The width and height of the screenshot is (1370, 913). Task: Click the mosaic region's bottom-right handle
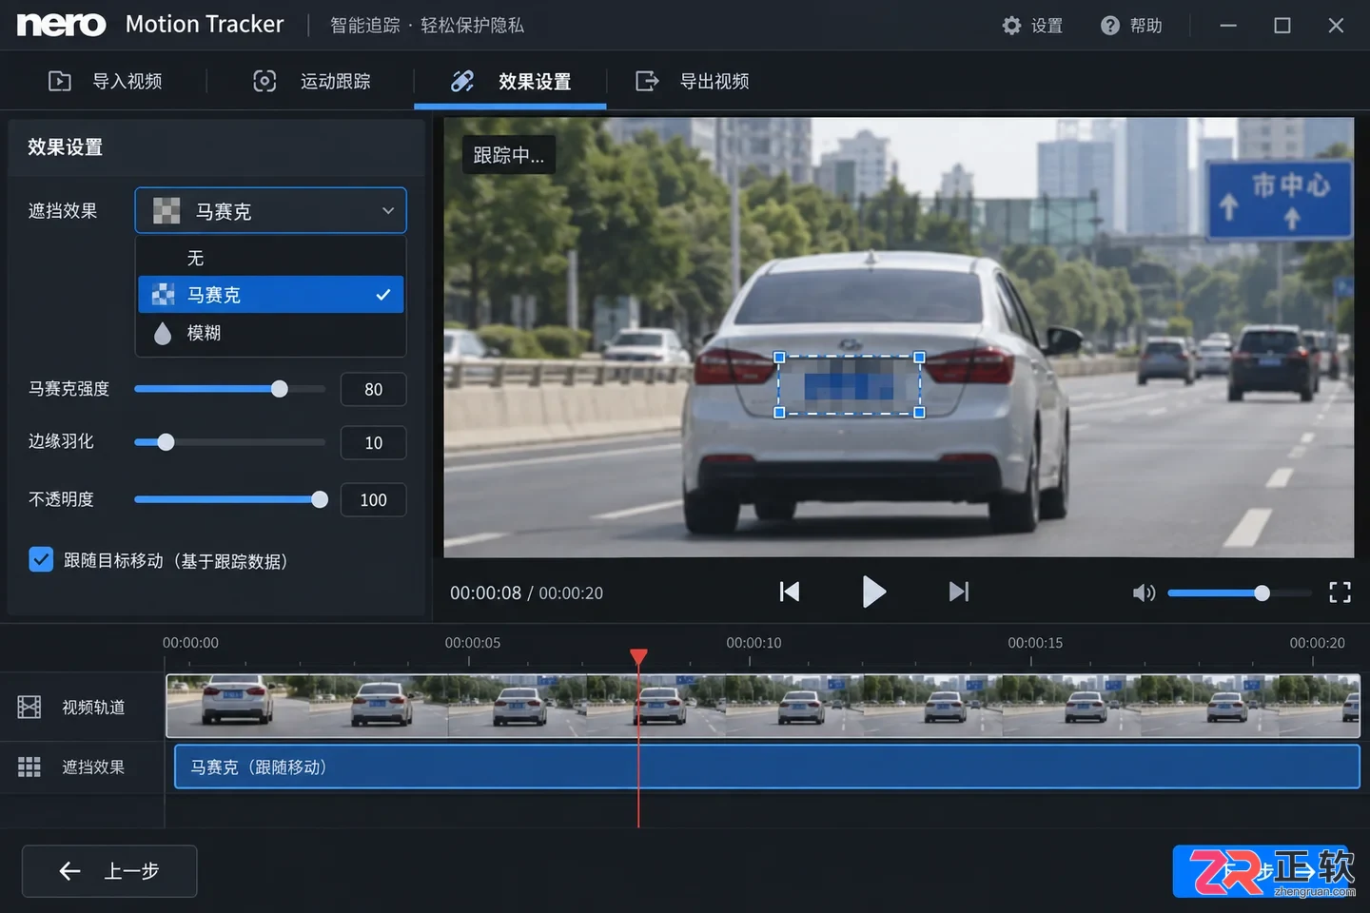click(x=919, y=412)
